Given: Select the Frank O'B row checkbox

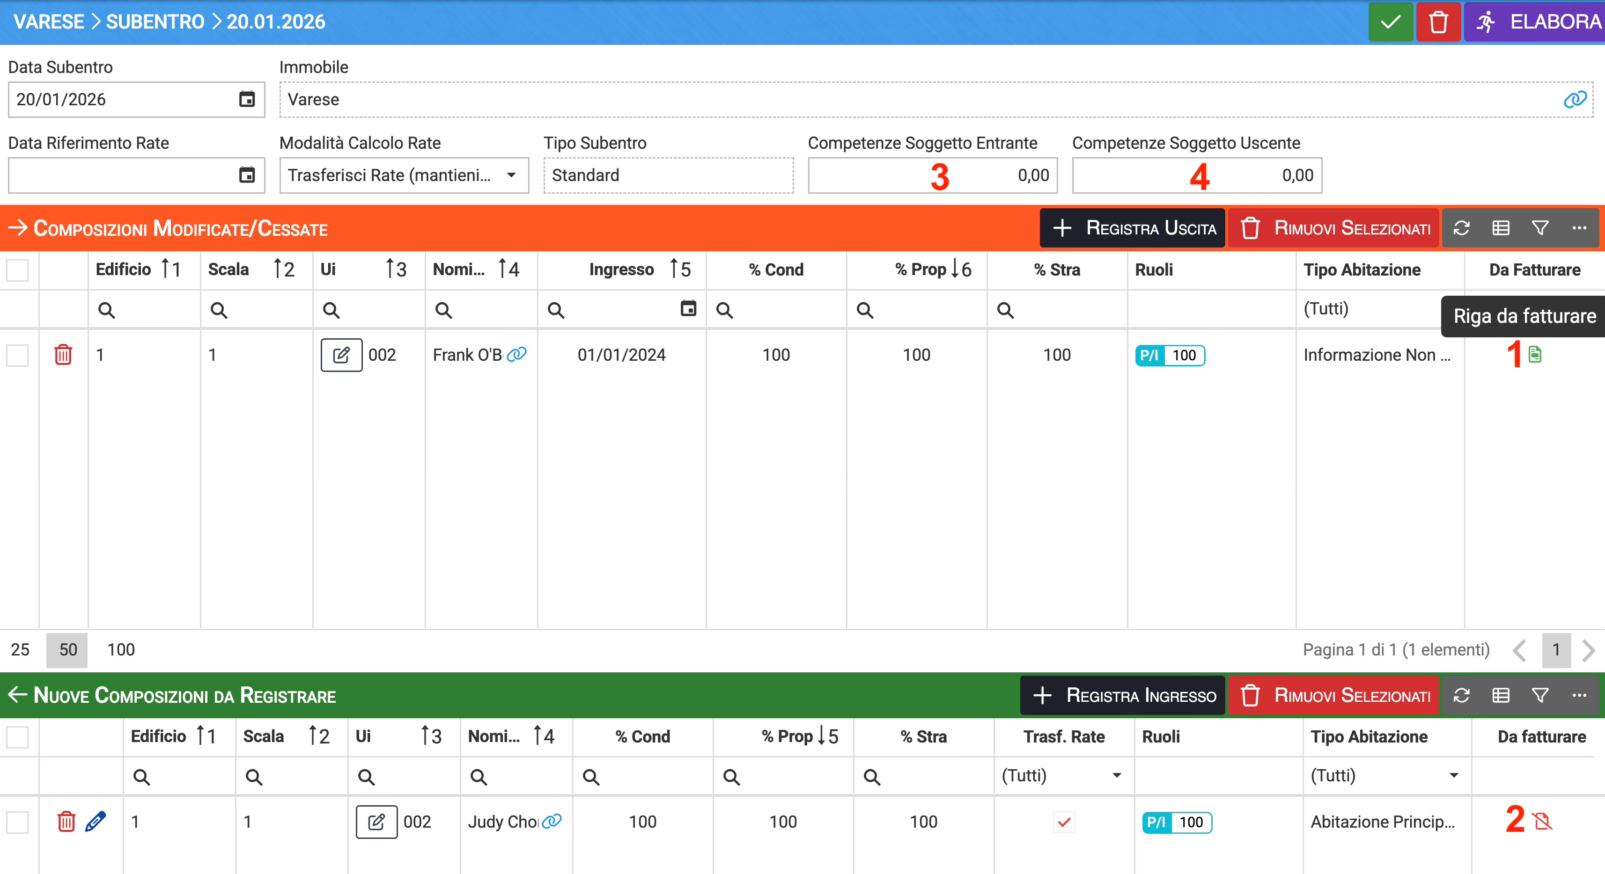Looking at the screenshot, I should 17,355.
